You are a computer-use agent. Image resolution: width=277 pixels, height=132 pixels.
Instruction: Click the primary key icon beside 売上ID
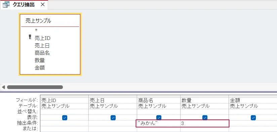(x=30, y=37)
